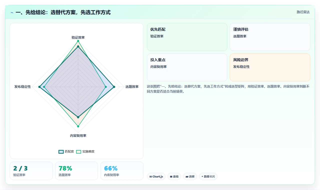Open the 投入重点 card

[187, 67]
